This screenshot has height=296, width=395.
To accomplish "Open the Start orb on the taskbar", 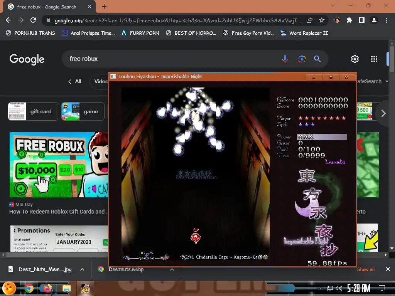I will (x=9, y=288).
